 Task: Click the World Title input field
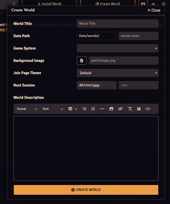point(117,24)
